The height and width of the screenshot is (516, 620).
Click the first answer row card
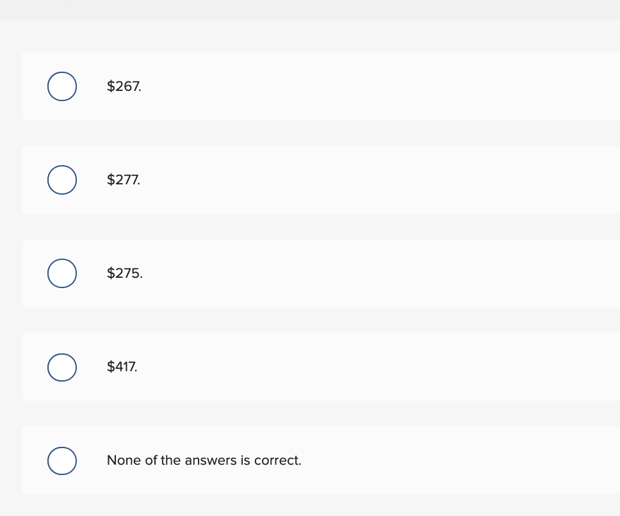(x=320, y=86)
